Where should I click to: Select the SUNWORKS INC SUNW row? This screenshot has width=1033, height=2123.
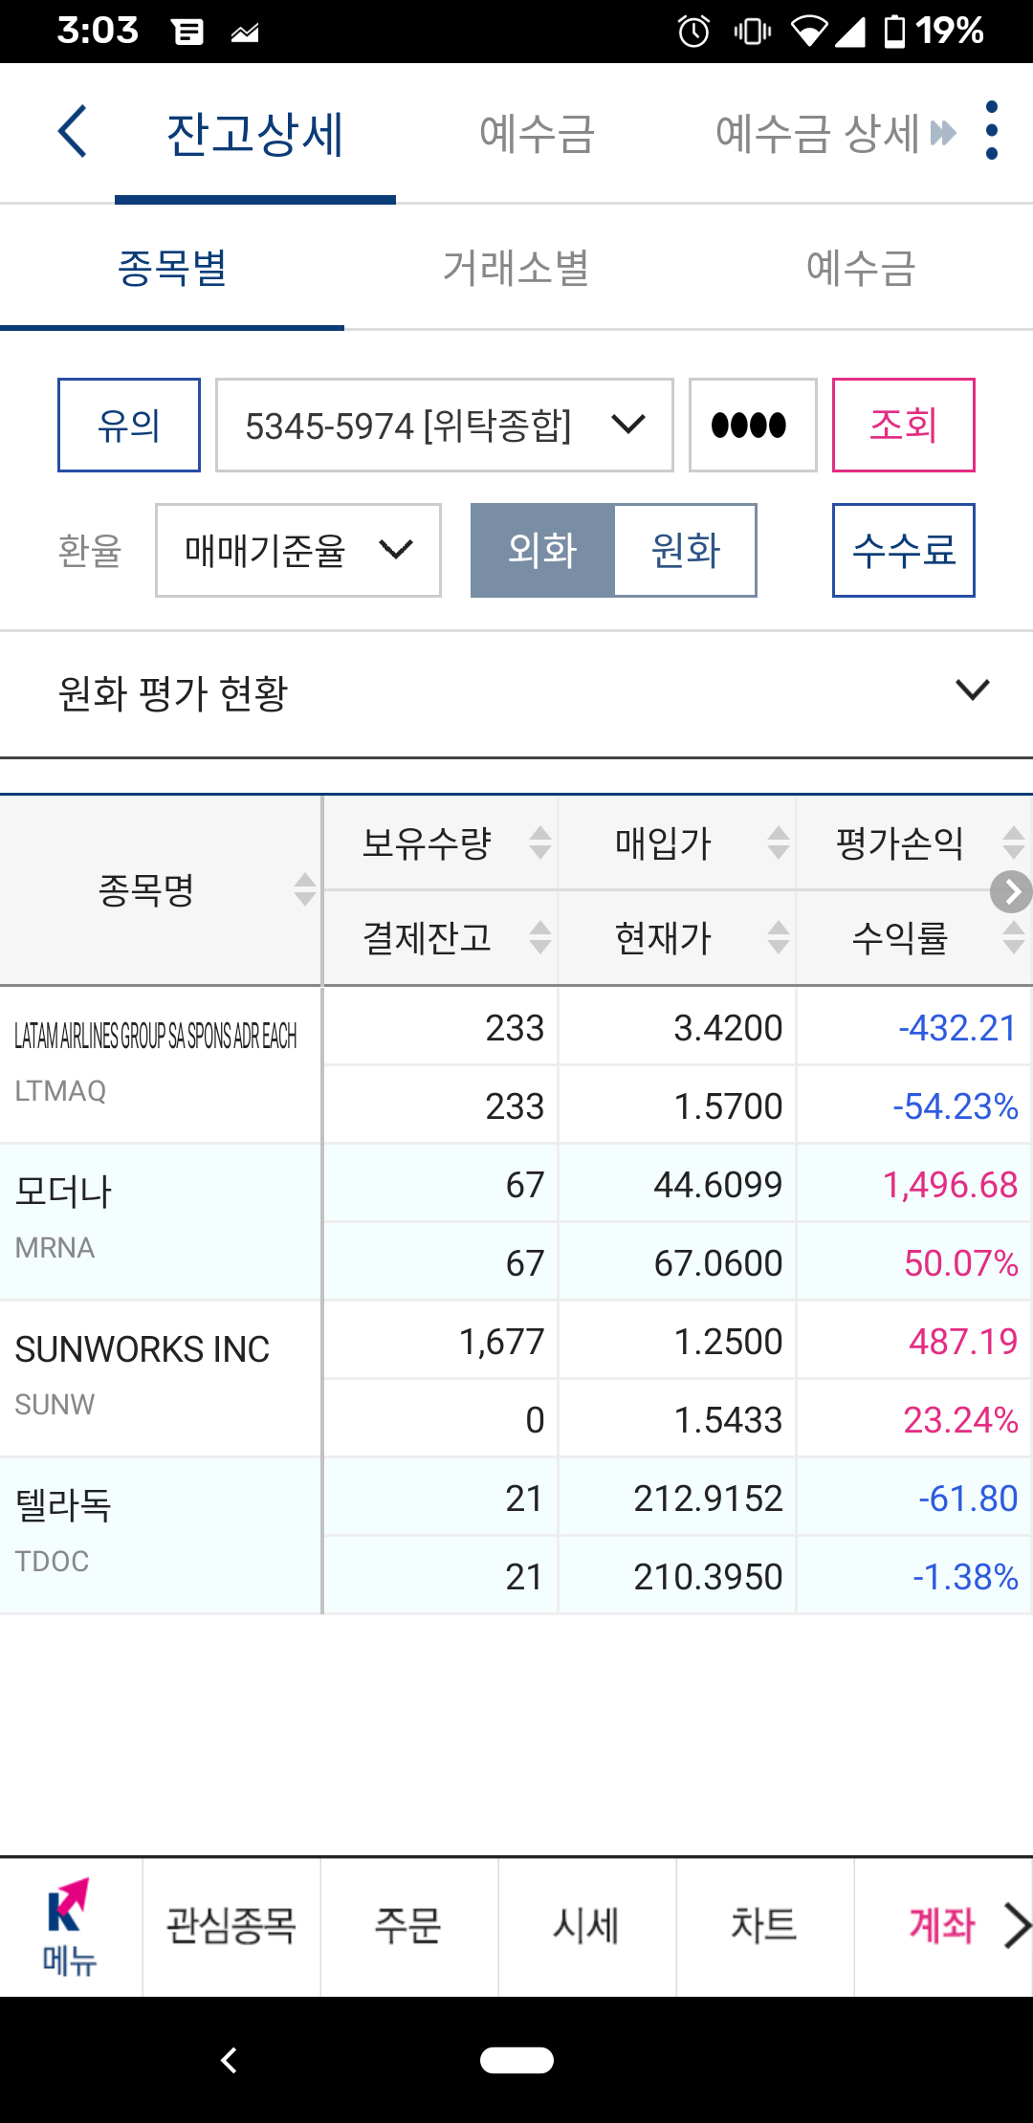pos(516,1379)
